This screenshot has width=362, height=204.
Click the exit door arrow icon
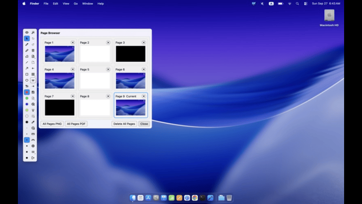click(x=33, y=158)
